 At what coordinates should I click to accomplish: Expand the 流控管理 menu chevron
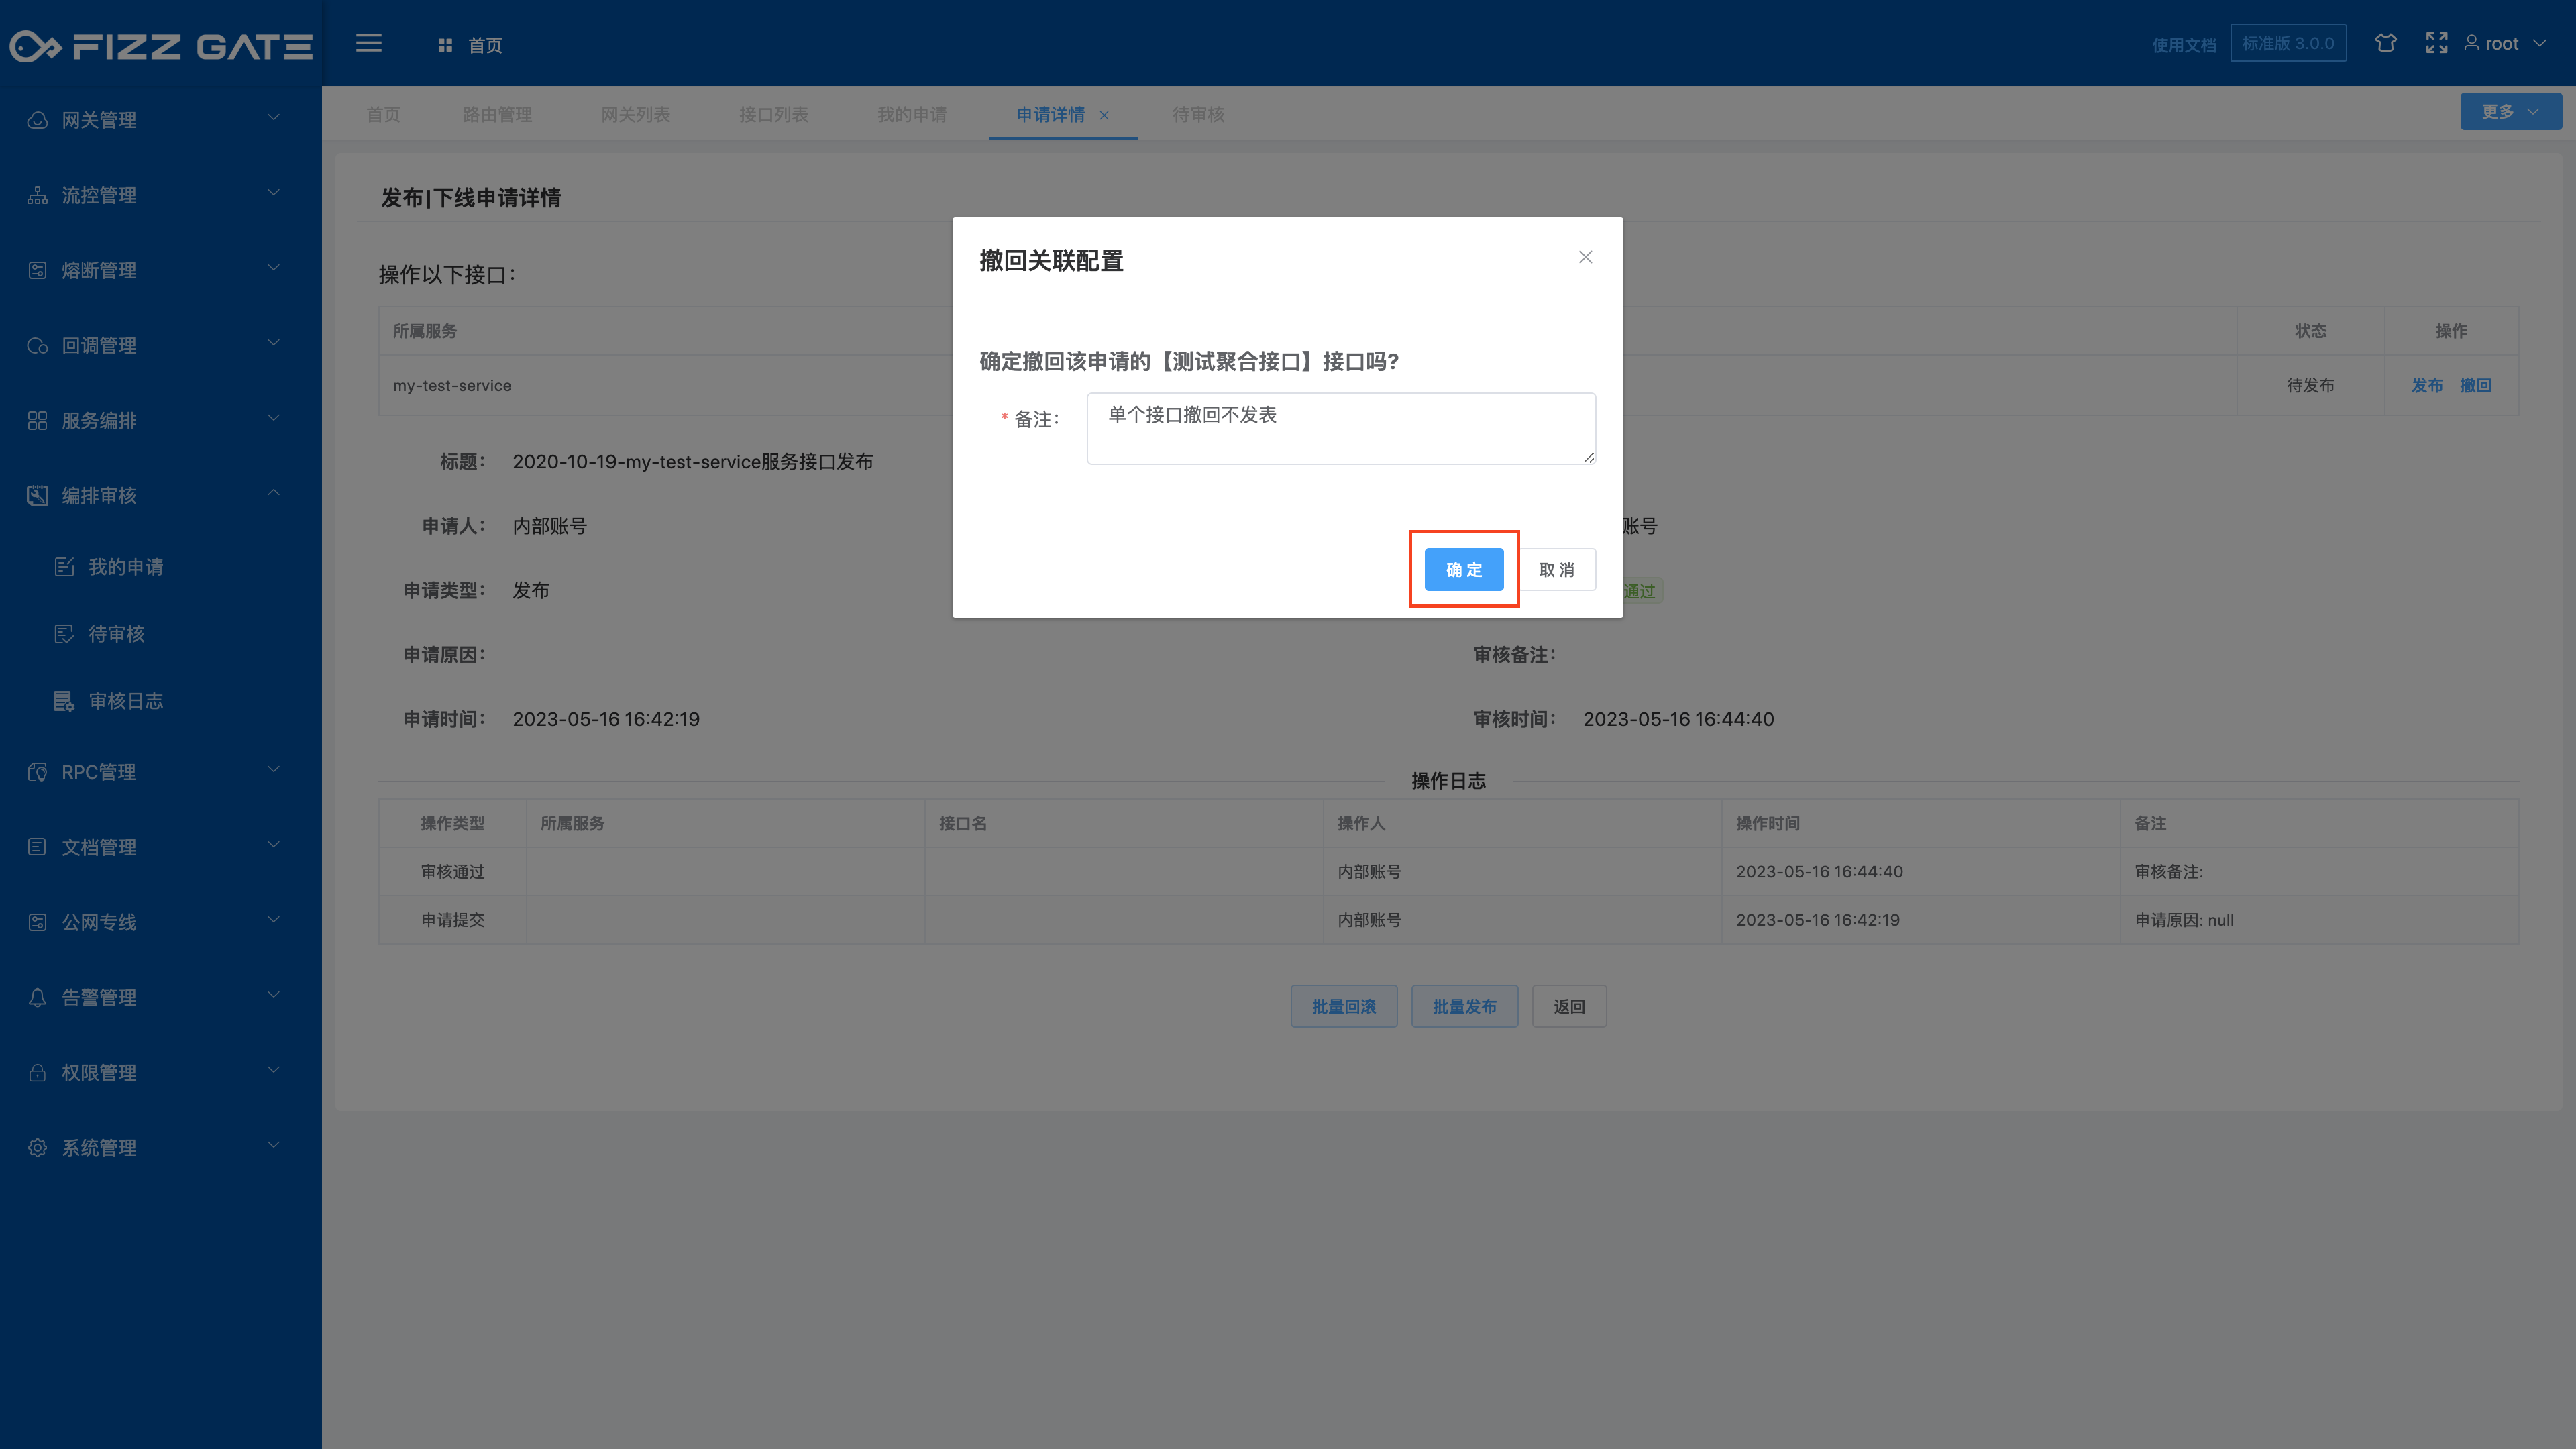pos(273,193)
